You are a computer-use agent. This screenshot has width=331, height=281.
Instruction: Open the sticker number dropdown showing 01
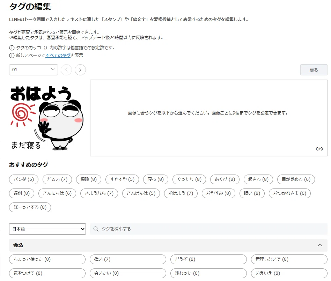34,70
